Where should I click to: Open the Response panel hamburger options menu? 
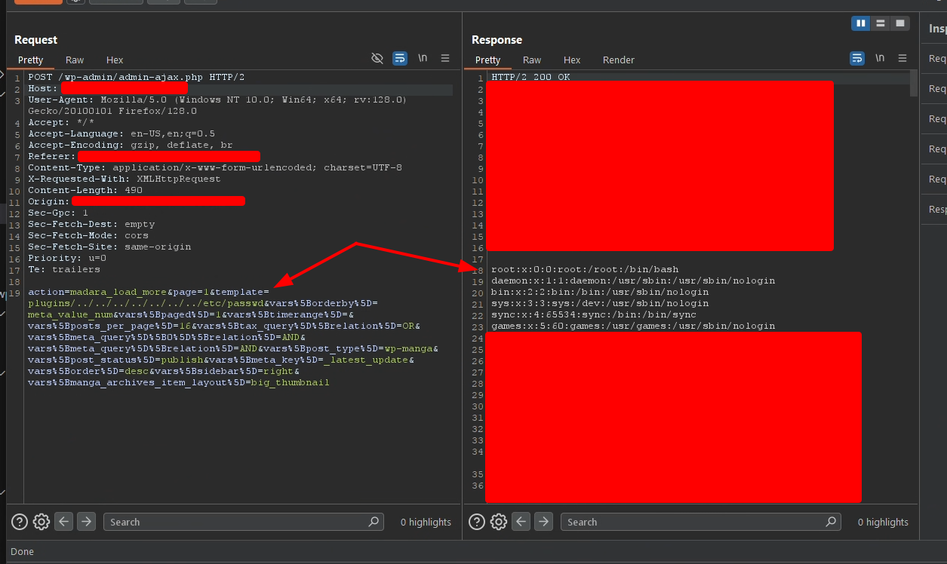click(x=902, y=58)
